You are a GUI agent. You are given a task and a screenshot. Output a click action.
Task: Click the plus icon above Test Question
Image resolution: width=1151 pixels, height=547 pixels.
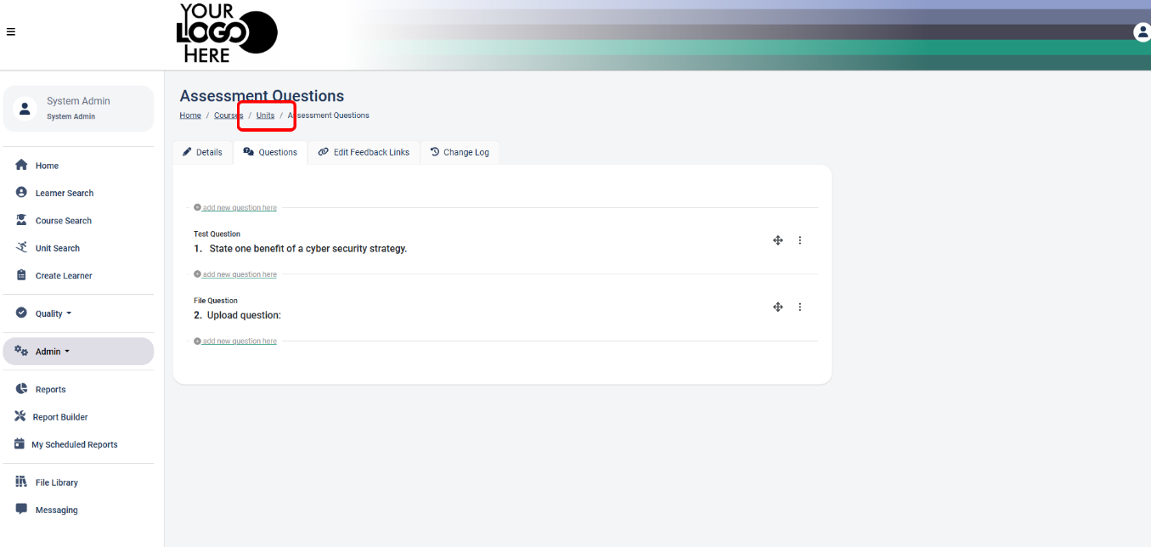197,207
